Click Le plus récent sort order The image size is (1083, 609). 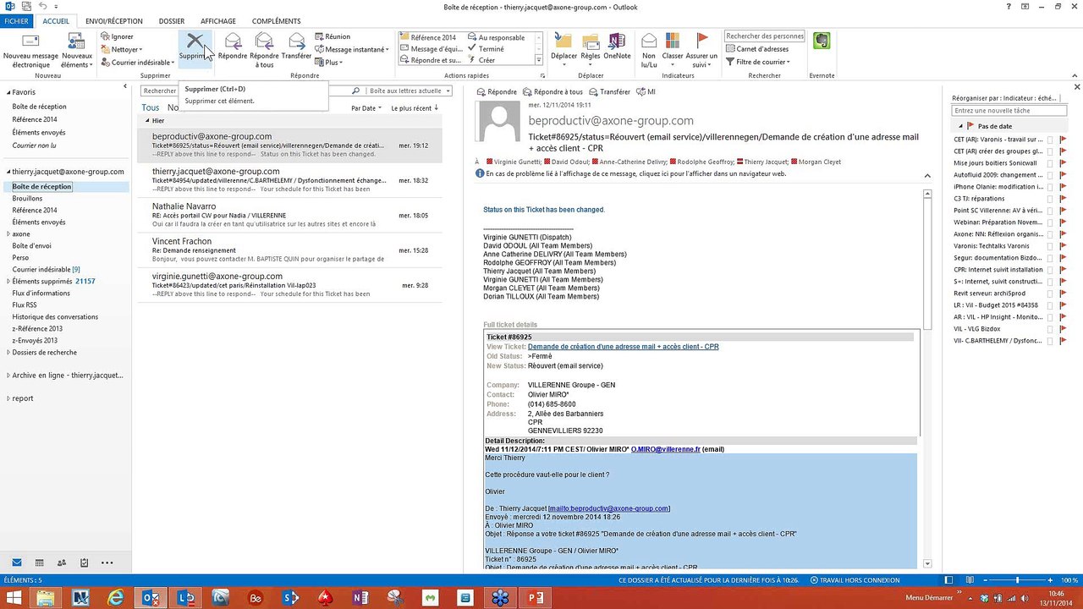coord(415,108)
